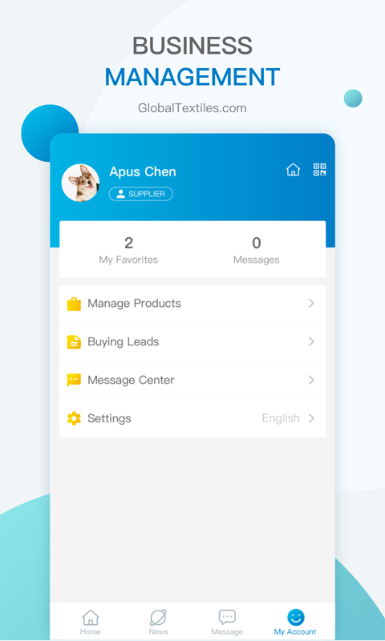Viewport: 385px width, 641px height.
Task: Open the Messages count
Action: pyautogui.click(x=257, y=250)
